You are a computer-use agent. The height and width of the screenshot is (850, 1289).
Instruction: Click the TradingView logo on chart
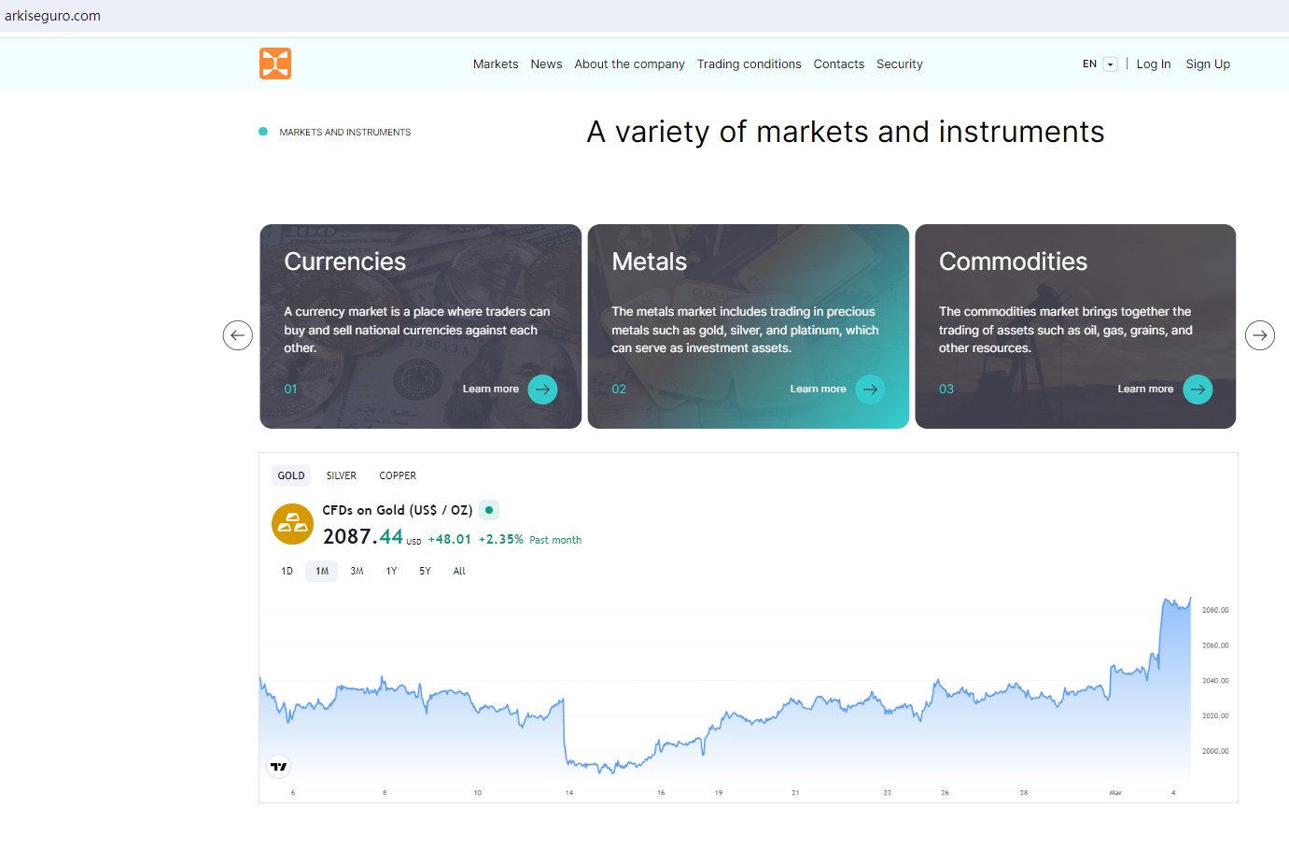(x=279, y=767)
